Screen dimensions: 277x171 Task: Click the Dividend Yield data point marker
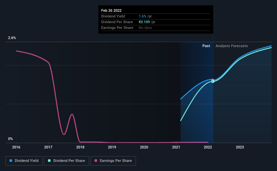click(x=213, y=80)
